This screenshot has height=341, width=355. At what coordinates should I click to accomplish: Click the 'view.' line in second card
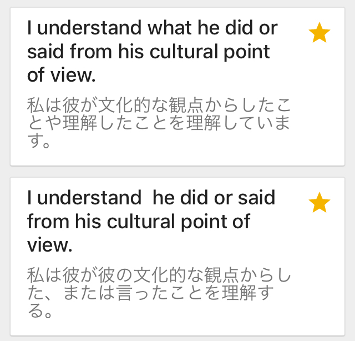[49, 244]
